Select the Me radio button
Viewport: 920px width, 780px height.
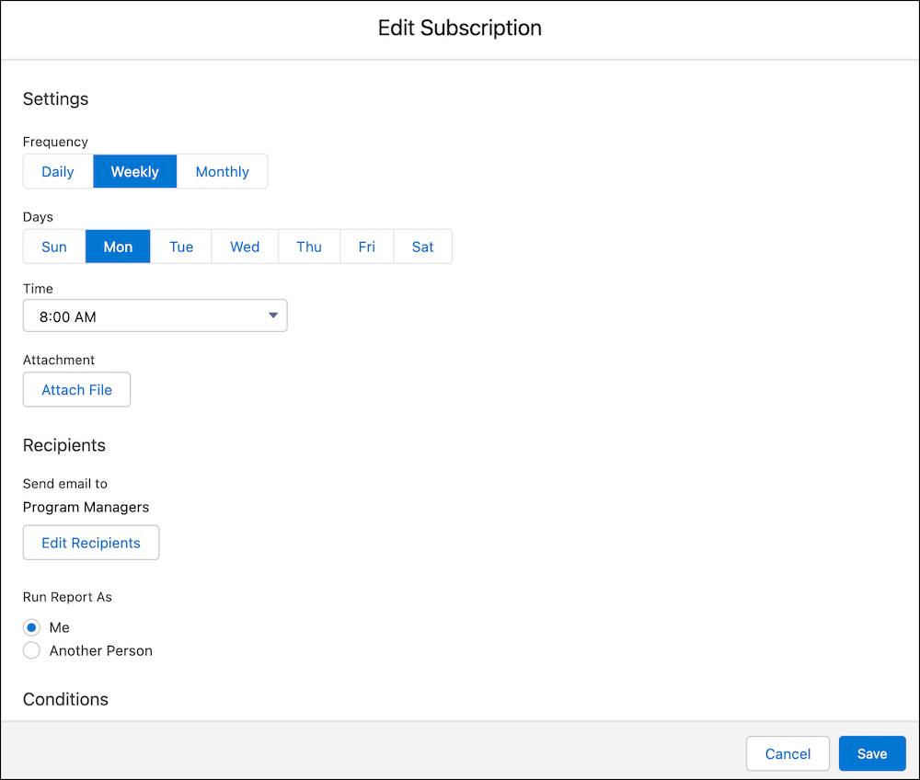pyautogui.click(x=31, y=627)
